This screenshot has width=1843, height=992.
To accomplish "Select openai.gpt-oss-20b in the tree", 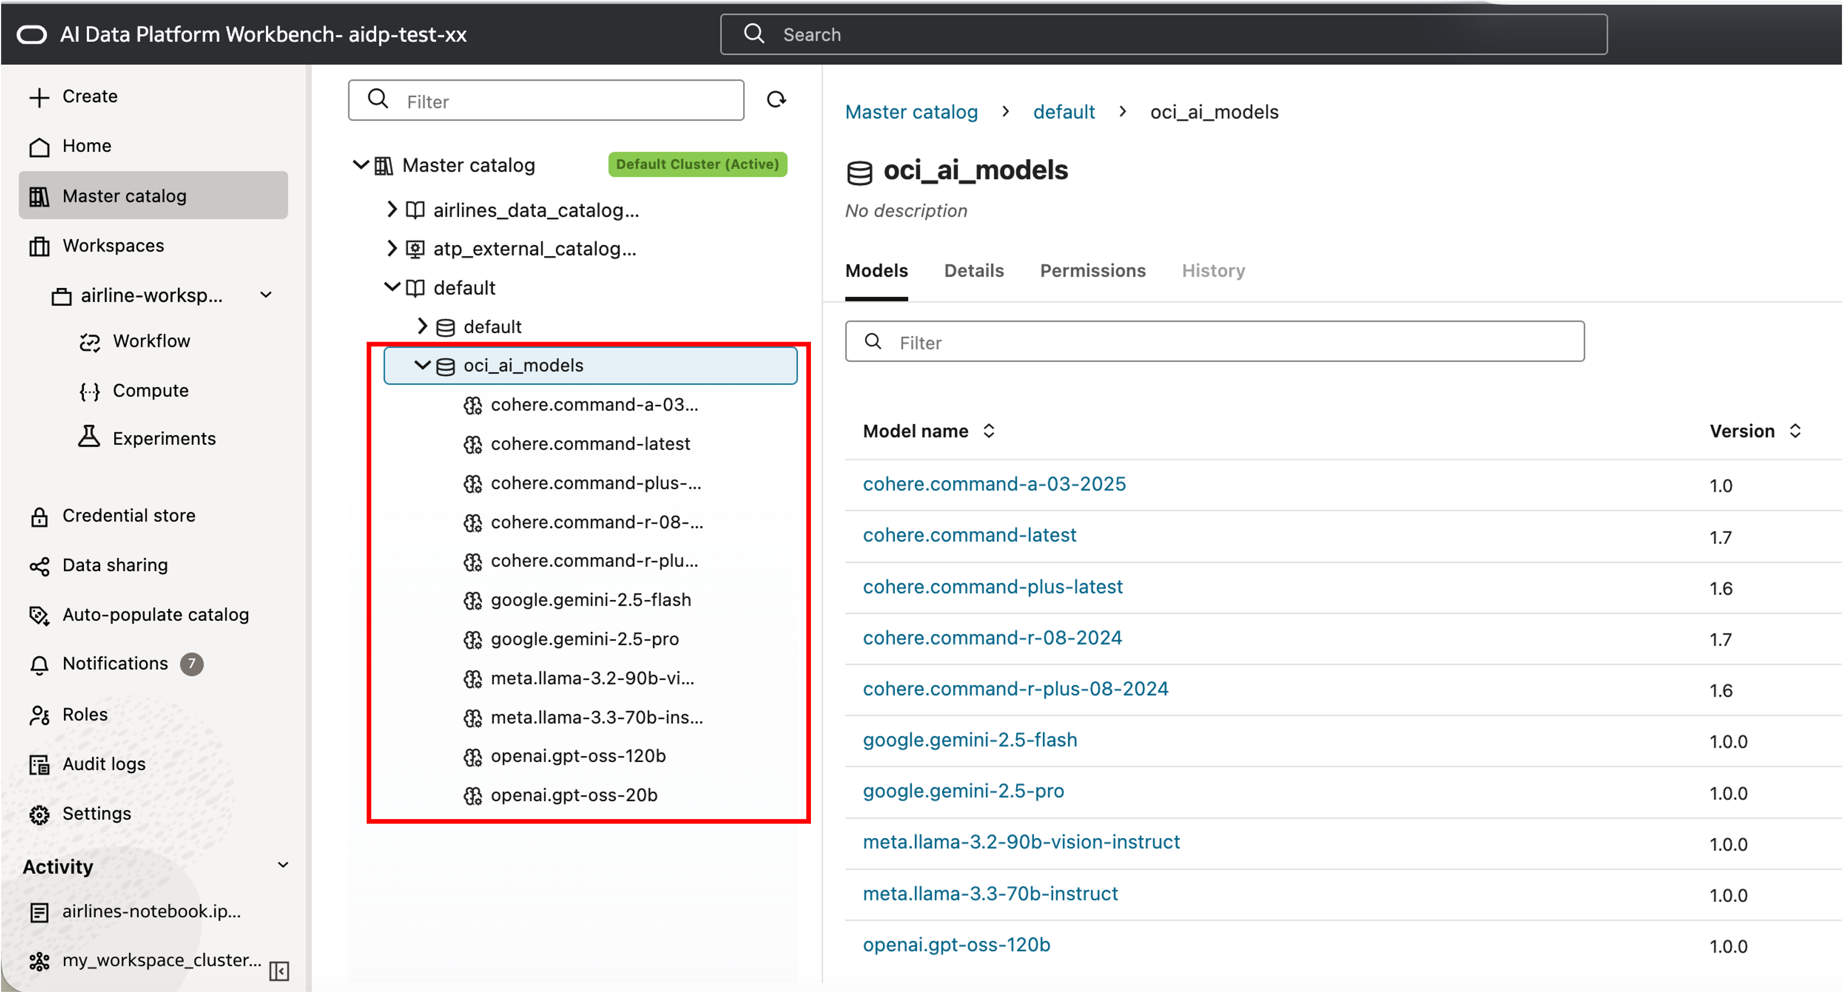I will coord(574,795).
